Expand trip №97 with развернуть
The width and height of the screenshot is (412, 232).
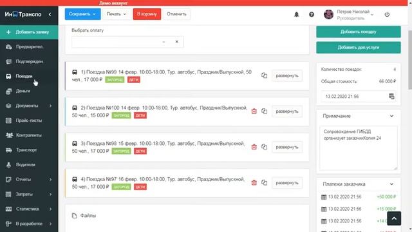pyautogui.click(x=287, y=183)
